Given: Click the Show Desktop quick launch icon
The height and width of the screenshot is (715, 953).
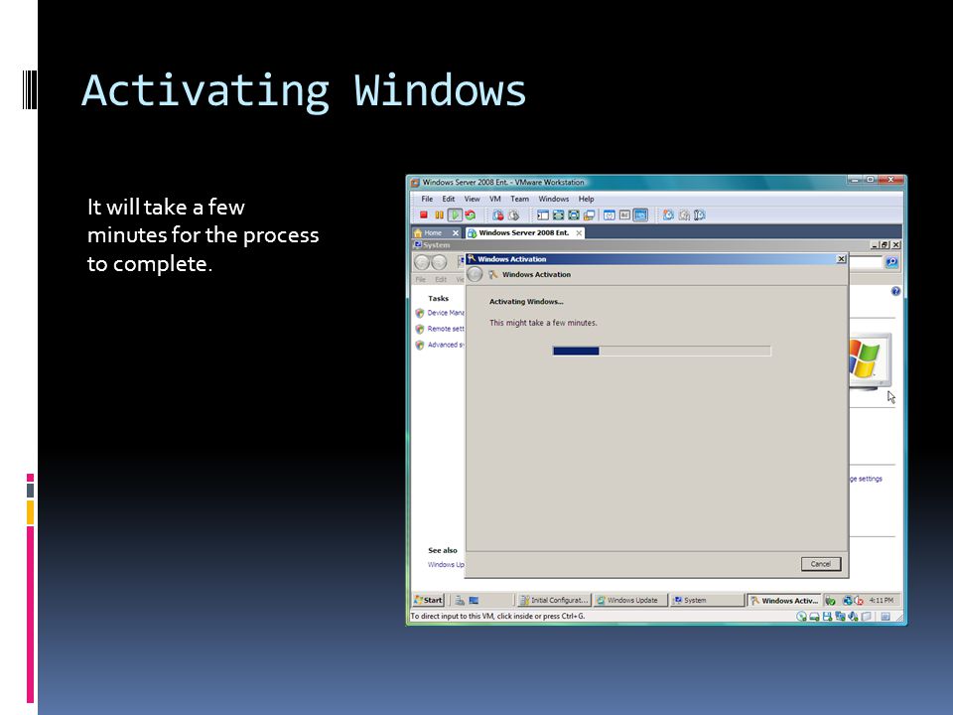Looking at the screenshot, I should (475, 600).
